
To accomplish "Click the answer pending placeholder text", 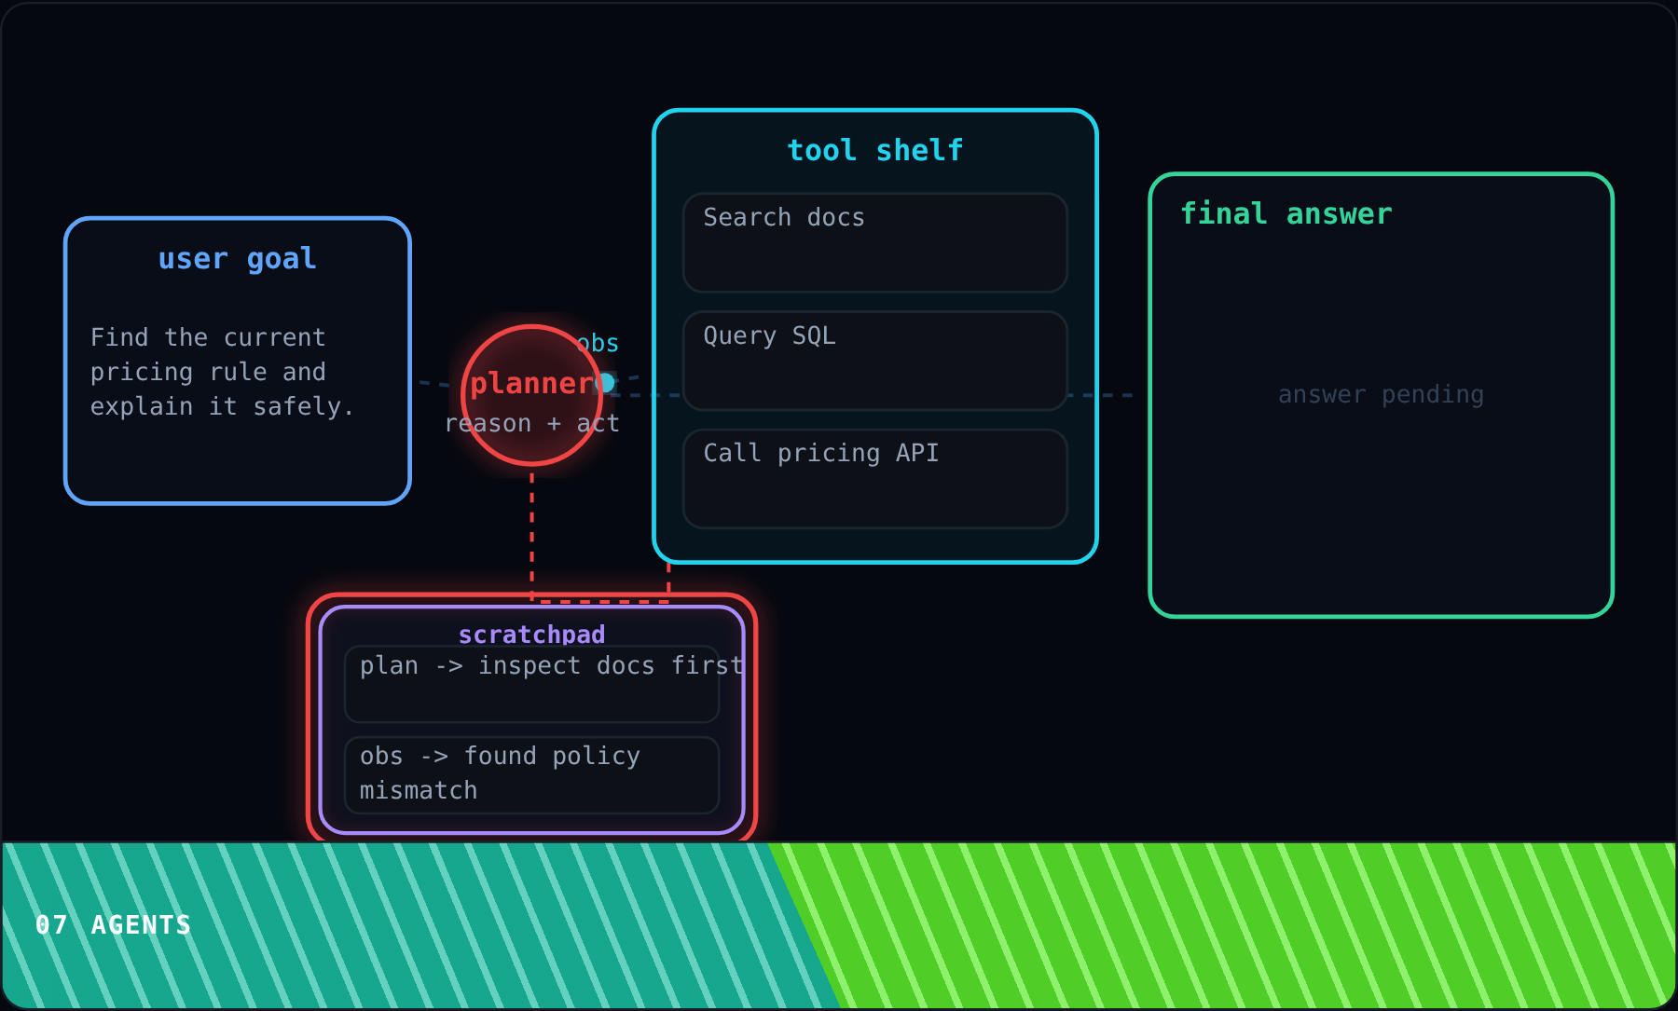I will 1381,395.
